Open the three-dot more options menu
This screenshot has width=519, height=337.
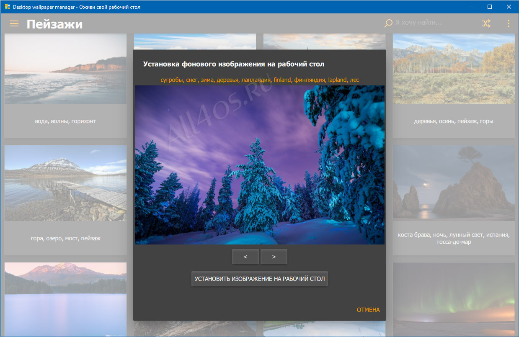(509, 24)
